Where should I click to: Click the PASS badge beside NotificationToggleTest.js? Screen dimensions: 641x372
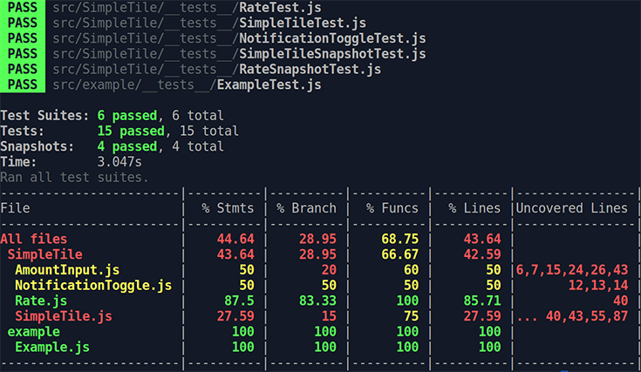pos(23,38)
